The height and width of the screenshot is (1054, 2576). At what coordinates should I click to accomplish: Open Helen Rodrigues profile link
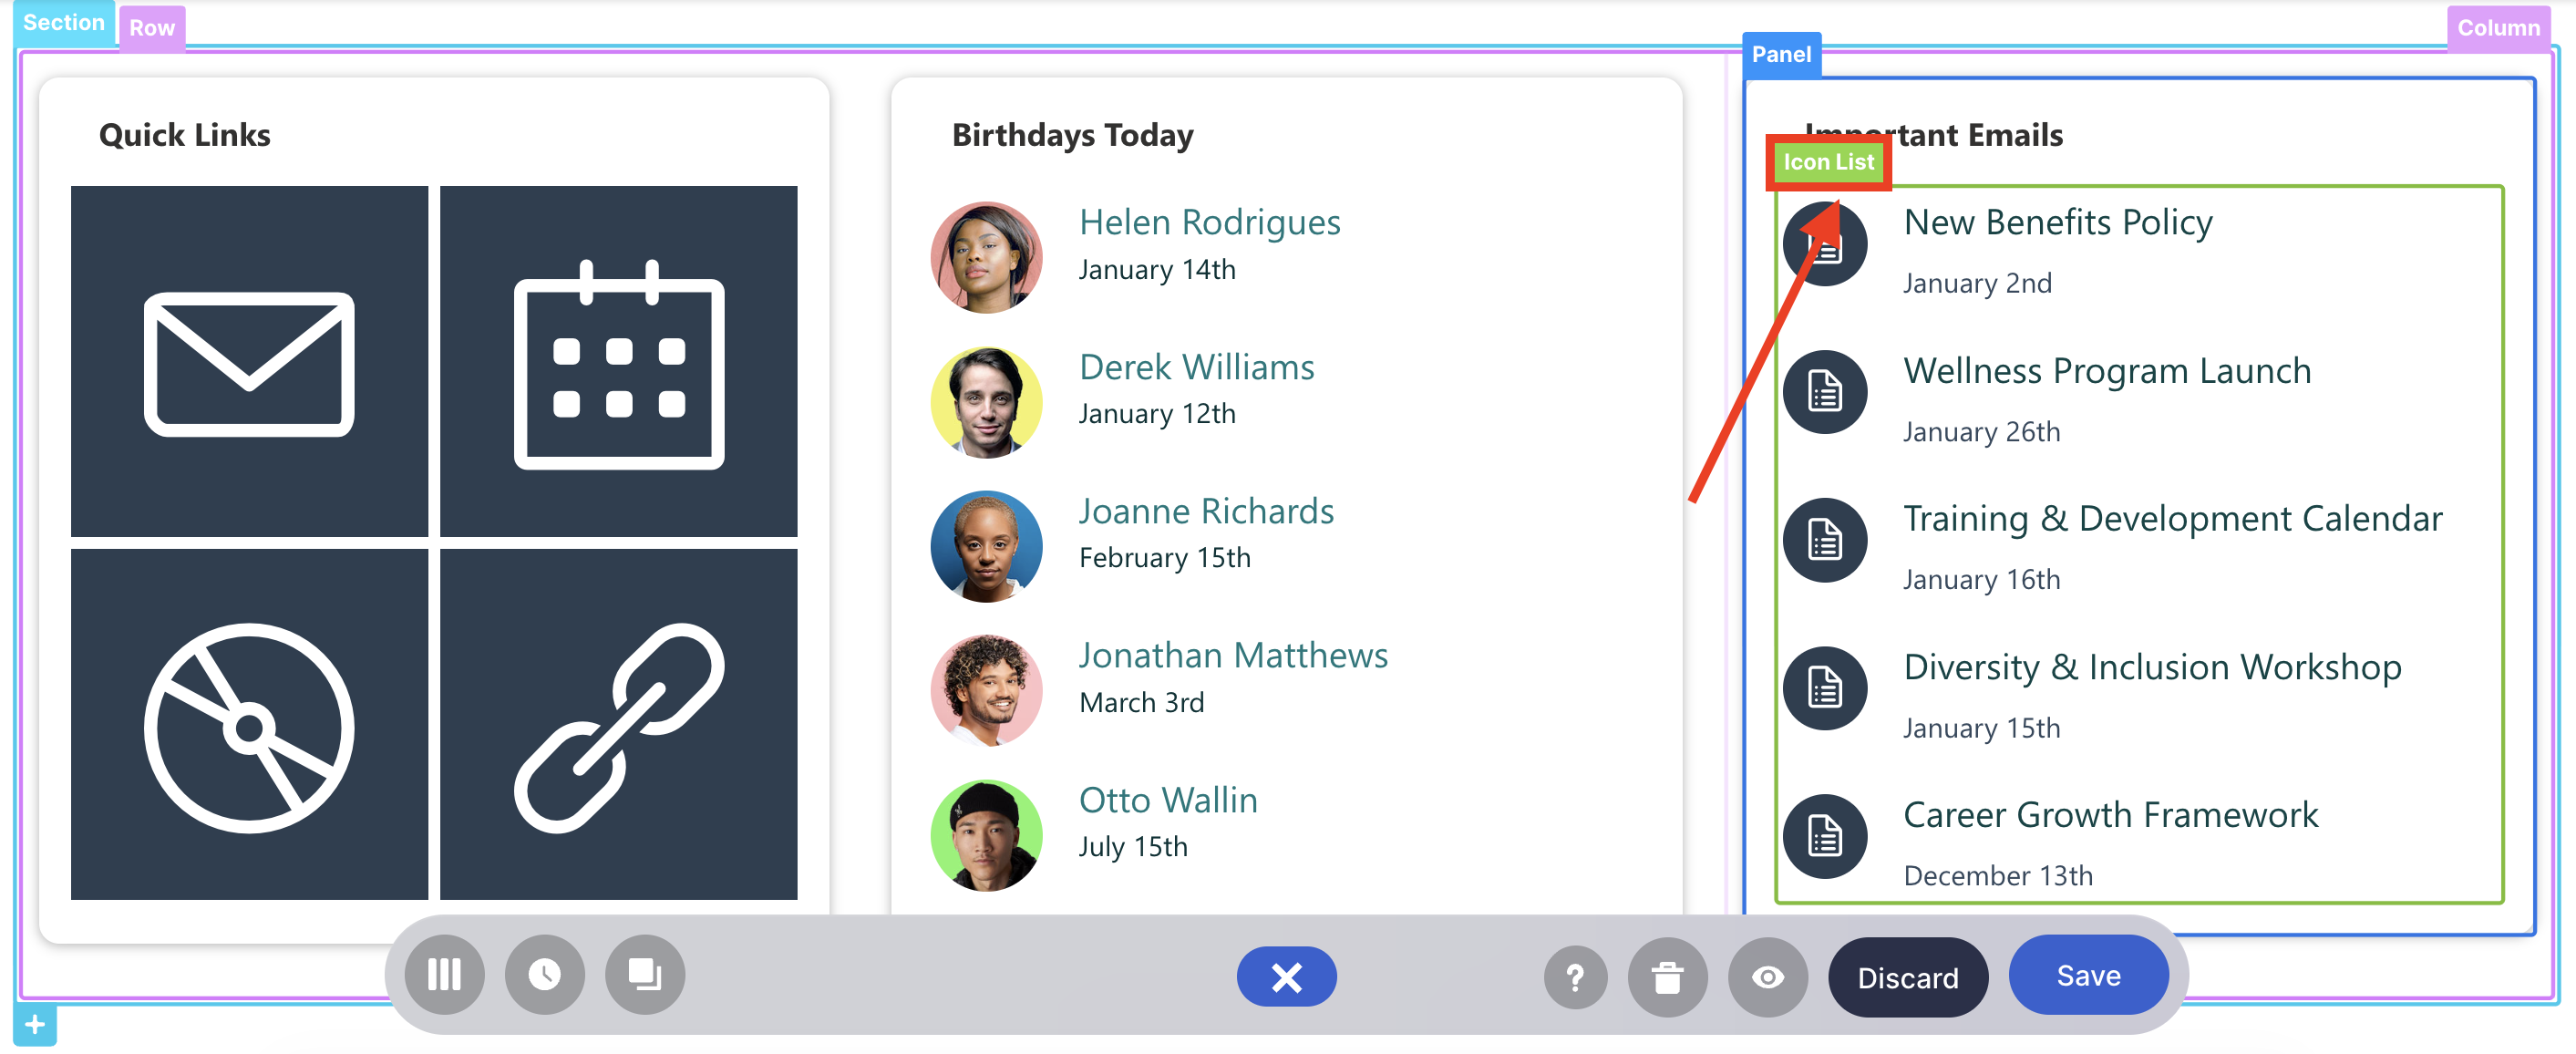click(1209, 222)
